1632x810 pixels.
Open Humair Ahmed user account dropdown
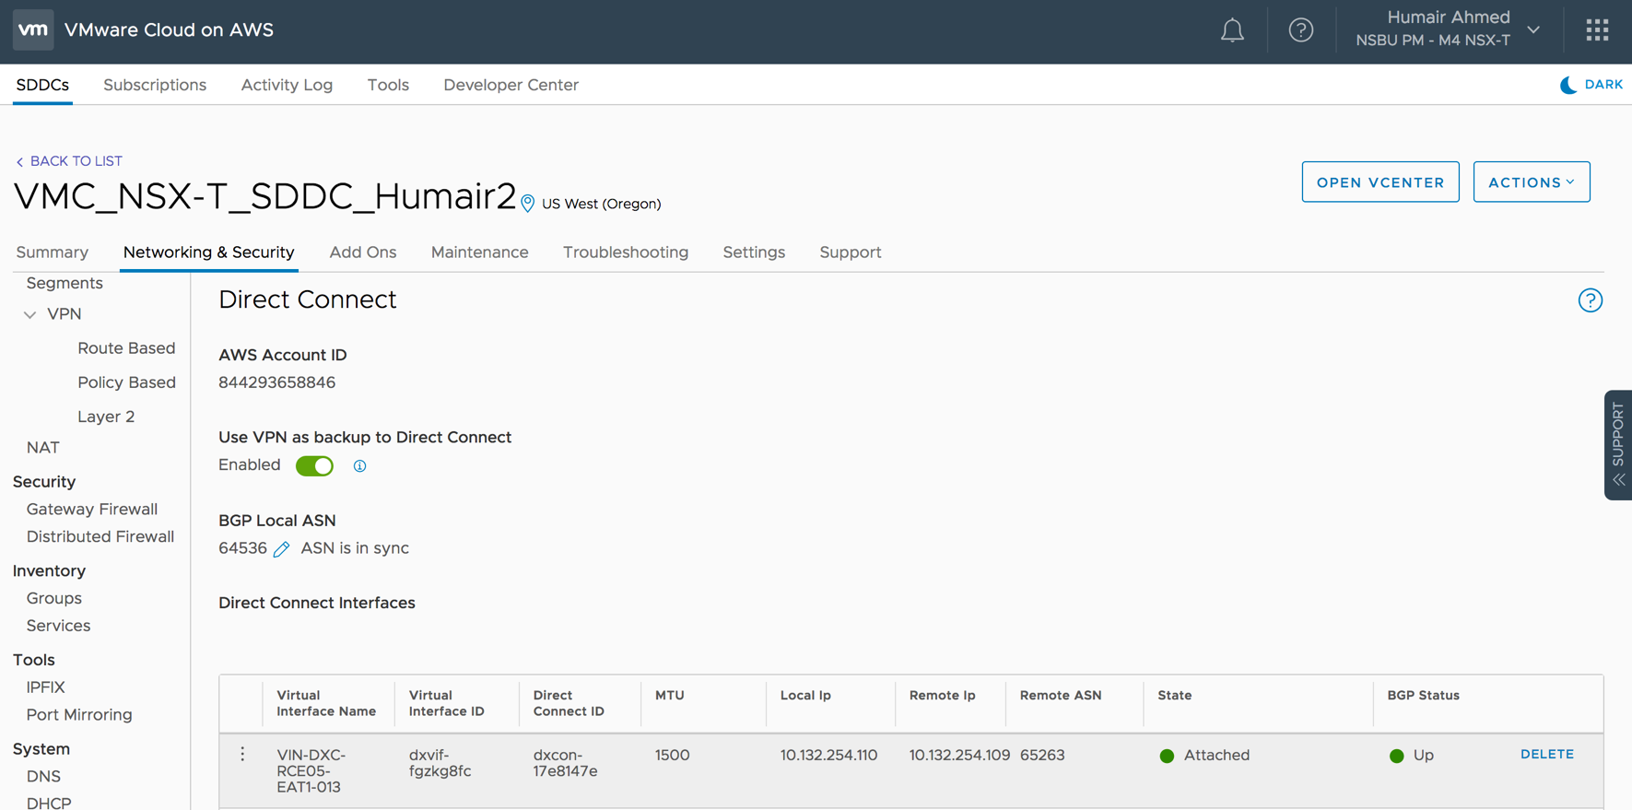(1448, 29)
